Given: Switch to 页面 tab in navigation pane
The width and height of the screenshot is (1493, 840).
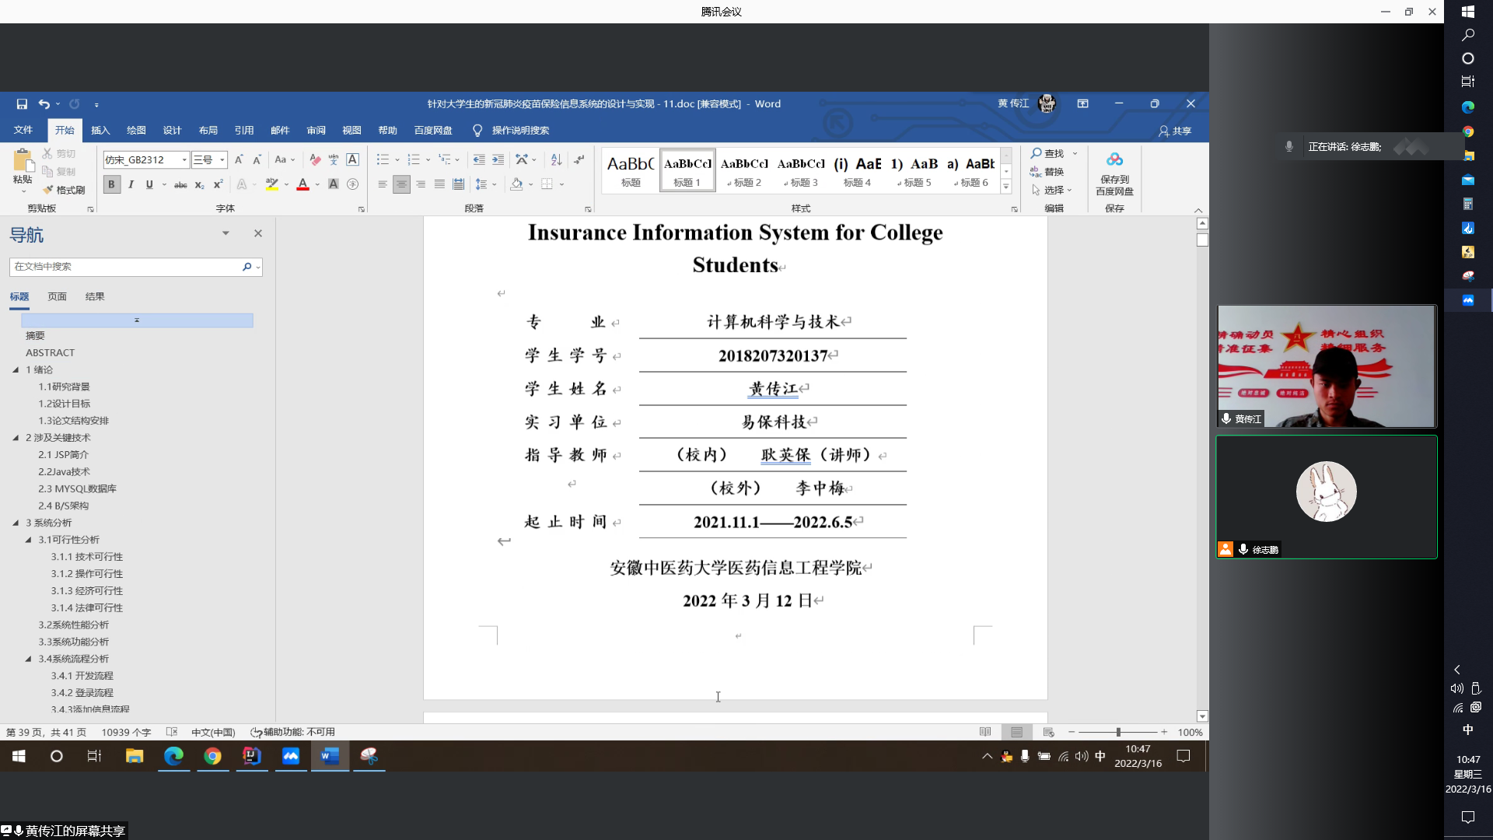Looking at the screenshot, I should (57, 296).
